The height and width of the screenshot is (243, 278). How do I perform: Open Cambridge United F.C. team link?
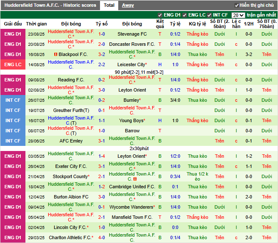pos(132,187)
